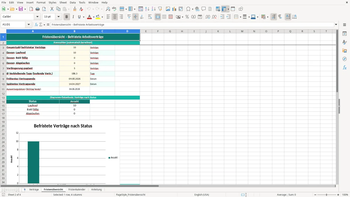Open Find & Replace icon

click(108, 9)
